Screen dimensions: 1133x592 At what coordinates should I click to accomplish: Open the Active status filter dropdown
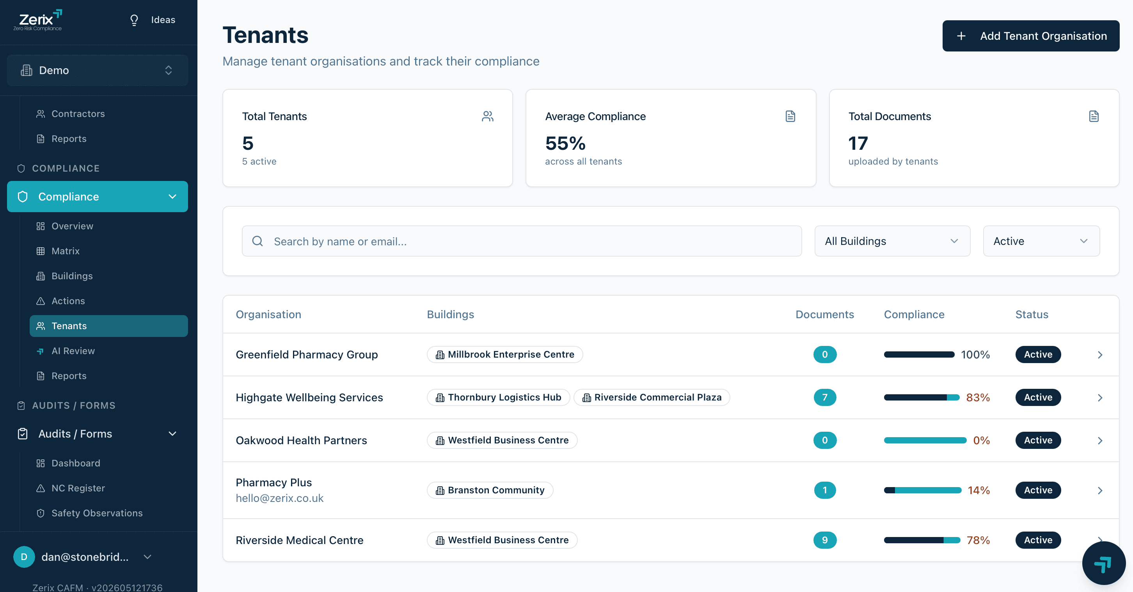[1042, 241]
